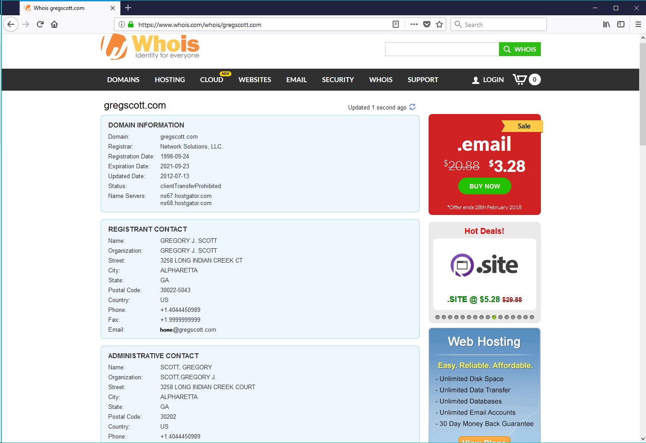Open the WEBSITES menu
This screenshot has width=646, height=443.
pos(255,80)
